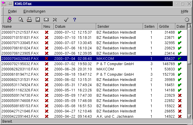Click Neu red X of 20000702195032.FAX

[x=47, y=64]
